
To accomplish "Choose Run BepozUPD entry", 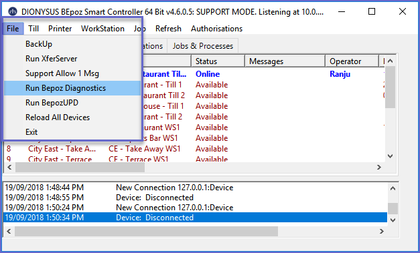I will pos(72,103).
